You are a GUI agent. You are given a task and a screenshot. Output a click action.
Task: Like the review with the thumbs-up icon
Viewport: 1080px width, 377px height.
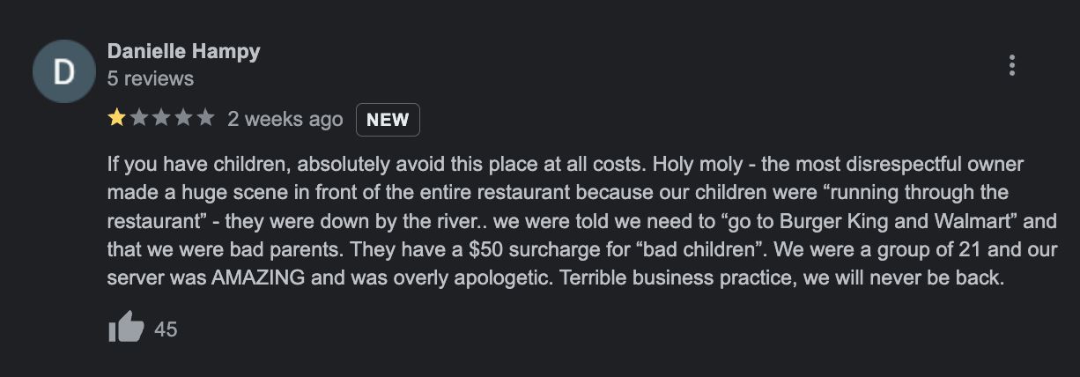(125, 329)
